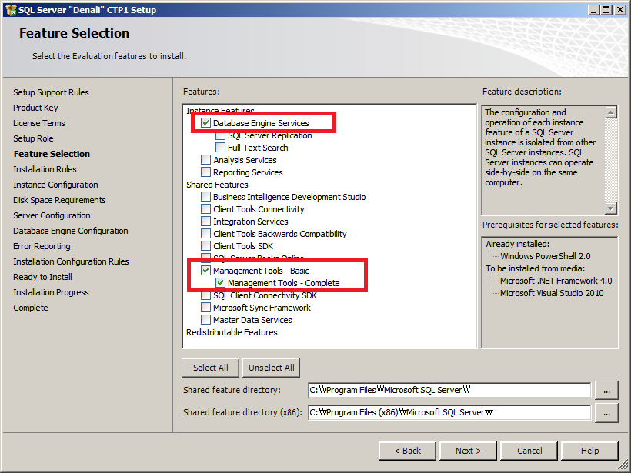Image resolution: width=631 pixels, height=473 pixels.
Task: Select Installation Rules step
Action: tap(45, 169)
